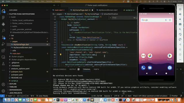This screenshot has width=184, height=103.
Task: Open the Selection menu in menu bar
Action: (25, 1)
